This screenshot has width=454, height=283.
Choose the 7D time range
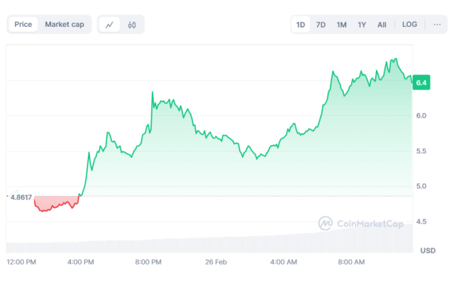pyautogui.click(x=321, y=25)
